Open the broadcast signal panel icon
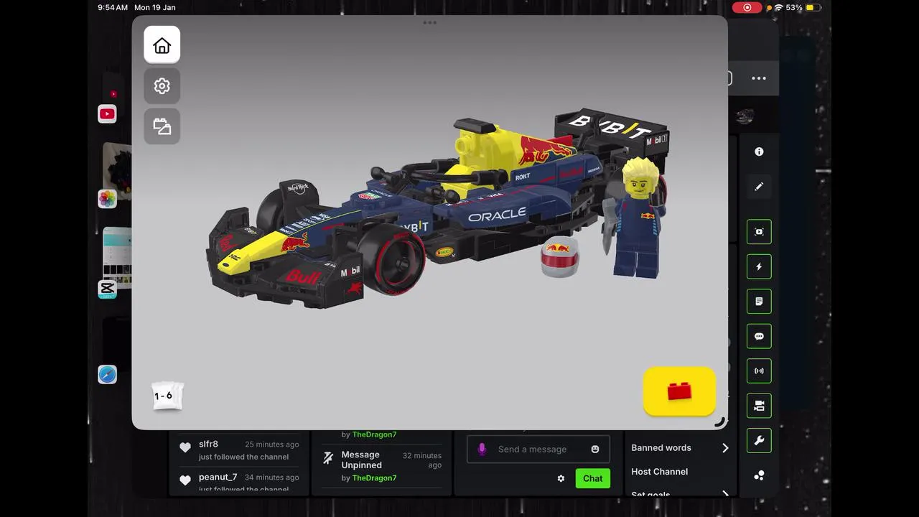This screenshot has height=517, width=919. 759,371
